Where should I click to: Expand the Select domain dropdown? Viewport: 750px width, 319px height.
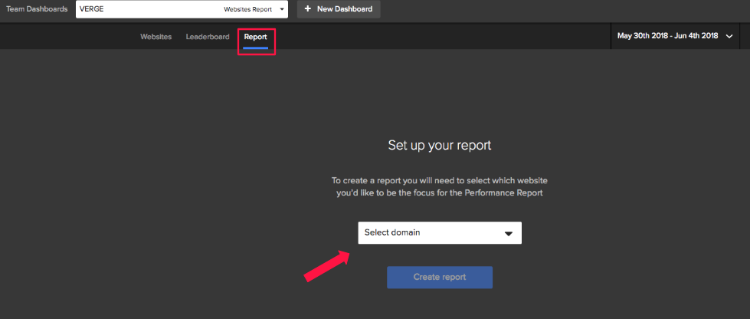439,233
